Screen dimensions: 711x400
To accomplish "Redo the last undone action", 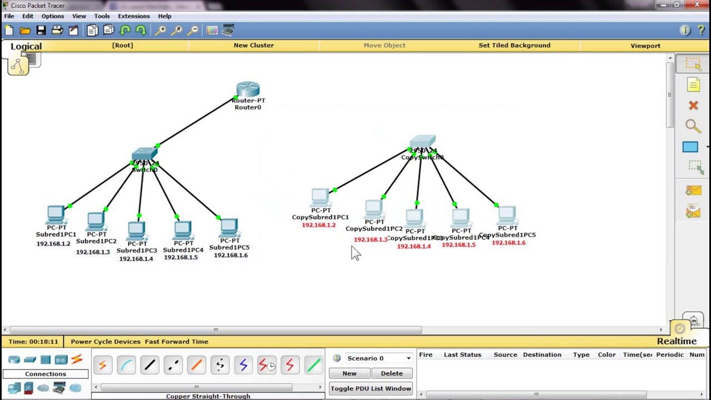I will pyautogui.click(x=141, y=31).
